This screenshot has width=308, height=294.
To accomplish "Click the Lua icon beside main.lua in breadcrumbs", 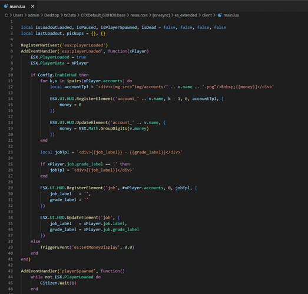I will click(220, 15).
